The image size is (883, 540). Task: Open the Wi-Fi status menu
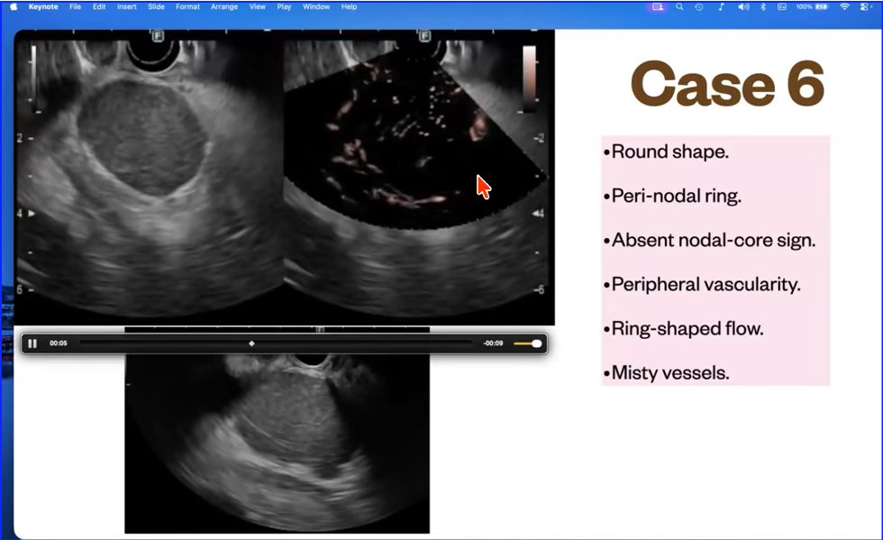[844, 7]
